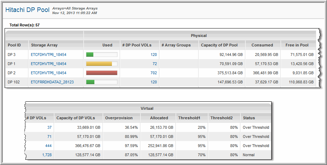Viewport: 327px width, 165px height.
Task: Open the 71 DP VOLs link
Action: point(49,137)
